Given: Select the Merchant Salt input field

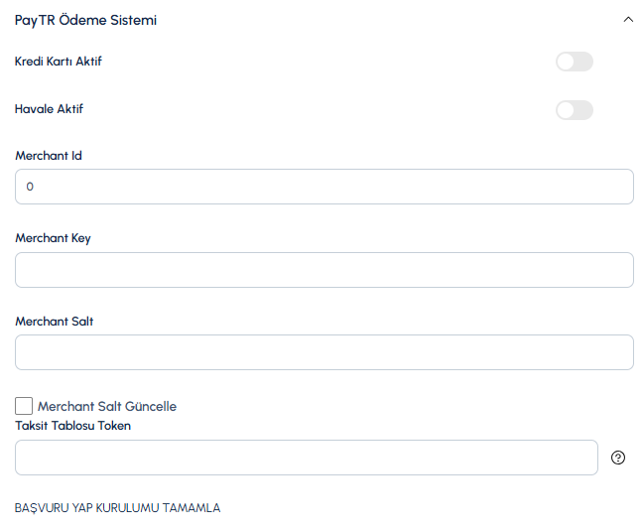Looking at the screenshot, I should point(324,352).
